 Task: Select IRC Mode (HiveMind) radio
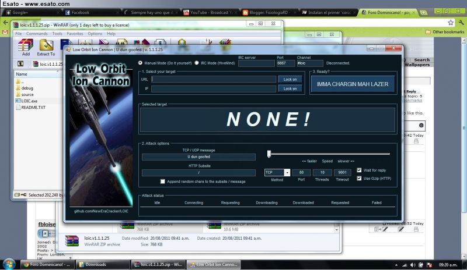[197, 63]
